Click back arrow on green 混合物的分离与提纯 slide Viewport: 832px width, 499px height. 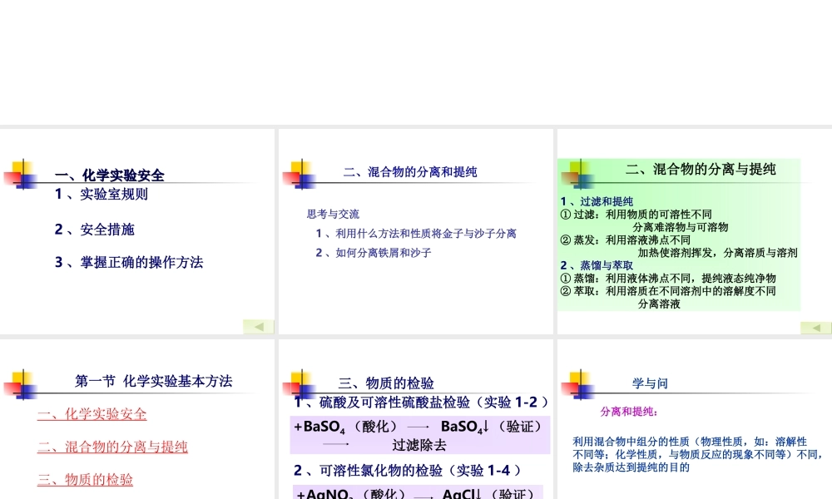click(815, 328)
